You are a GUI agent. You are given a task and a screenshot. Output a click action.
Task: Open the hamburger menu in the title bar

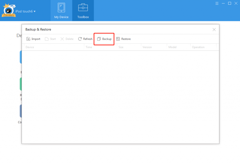coord(217,3)
